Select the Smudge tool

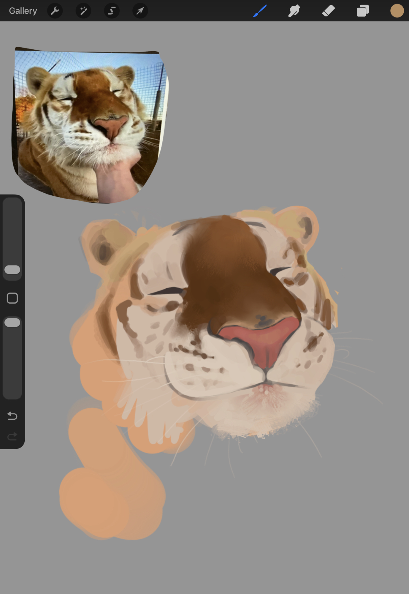(294, 11)
